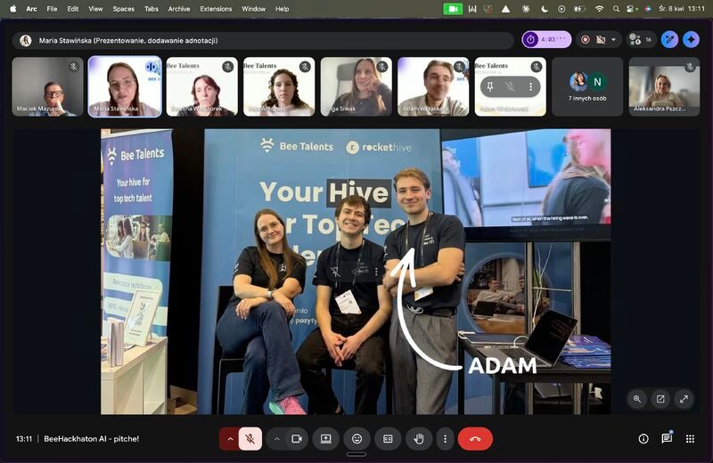Leave the call with red hang-up button
Image resolution: width=713 pixels, height=463 pixels.
pyautogui.click(x=475, y=438)
